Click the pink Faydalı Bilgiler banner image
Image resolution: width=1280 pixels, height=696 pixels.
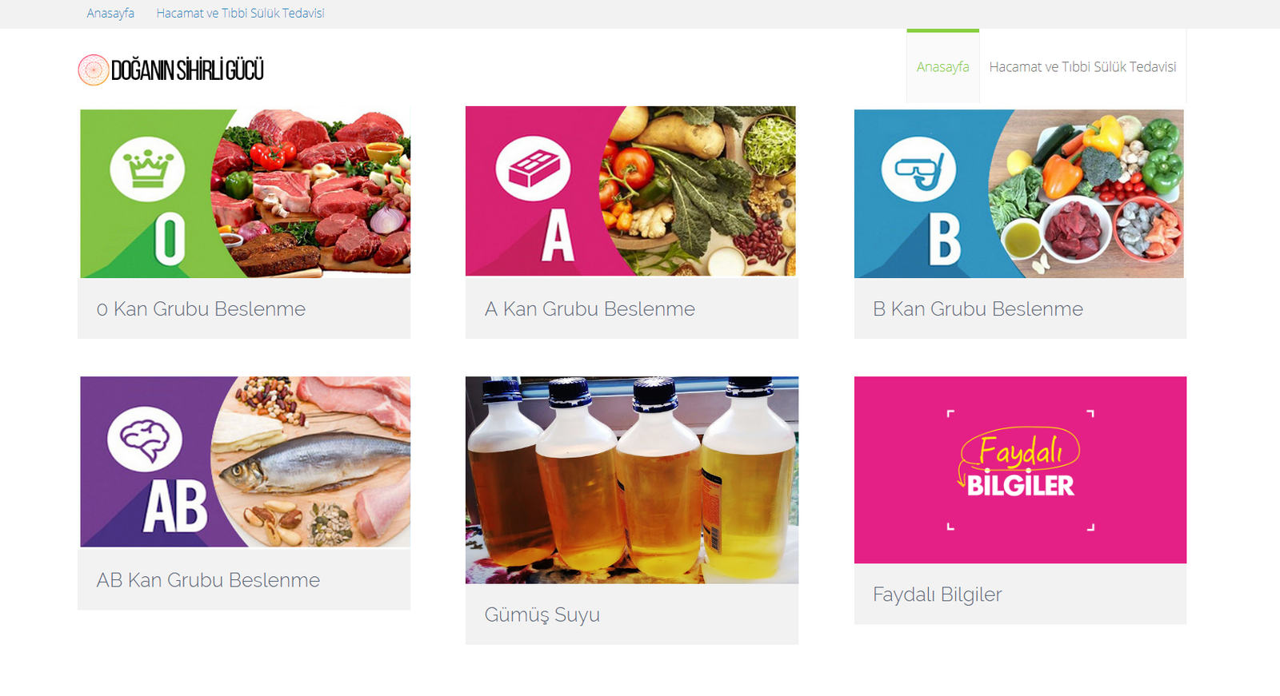pos(1020,470)
